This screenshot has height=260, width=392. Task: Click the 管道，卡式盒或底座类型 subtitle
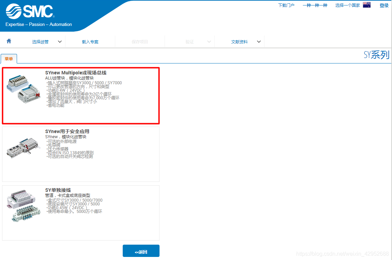(67, 195)
